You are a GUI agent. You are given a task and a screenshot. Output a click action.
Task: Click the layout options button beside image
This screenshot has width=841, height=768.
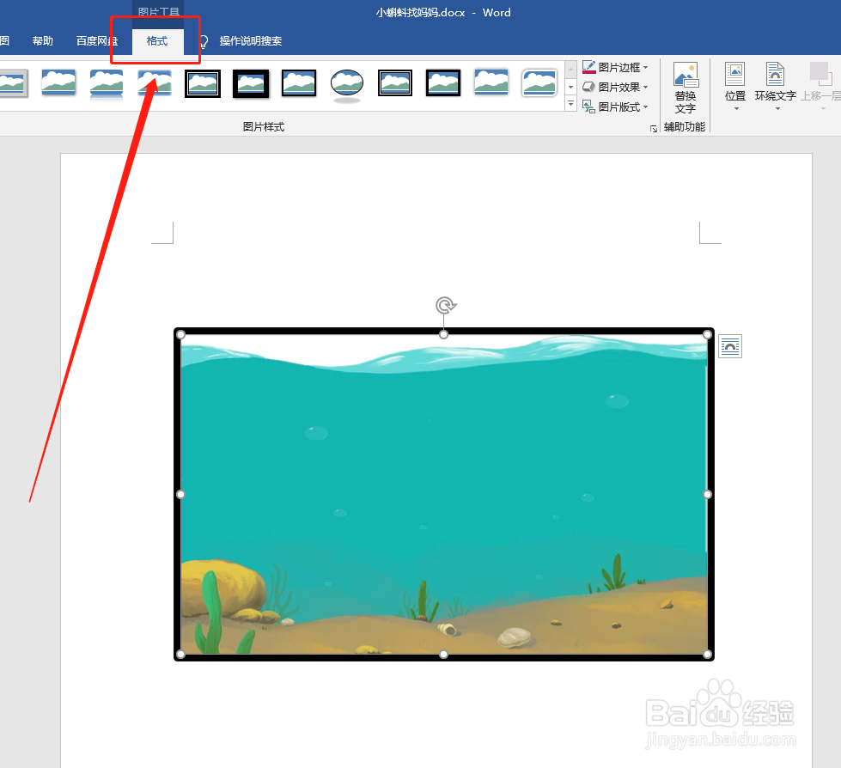click(x=730, y=346)
